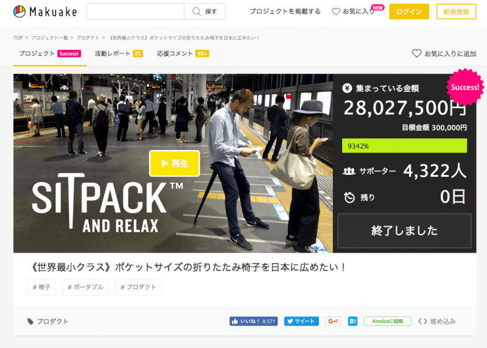Share via Google+ icon
Image resolution: width=487 pixels, height=348 pixels.
(332, 321)
